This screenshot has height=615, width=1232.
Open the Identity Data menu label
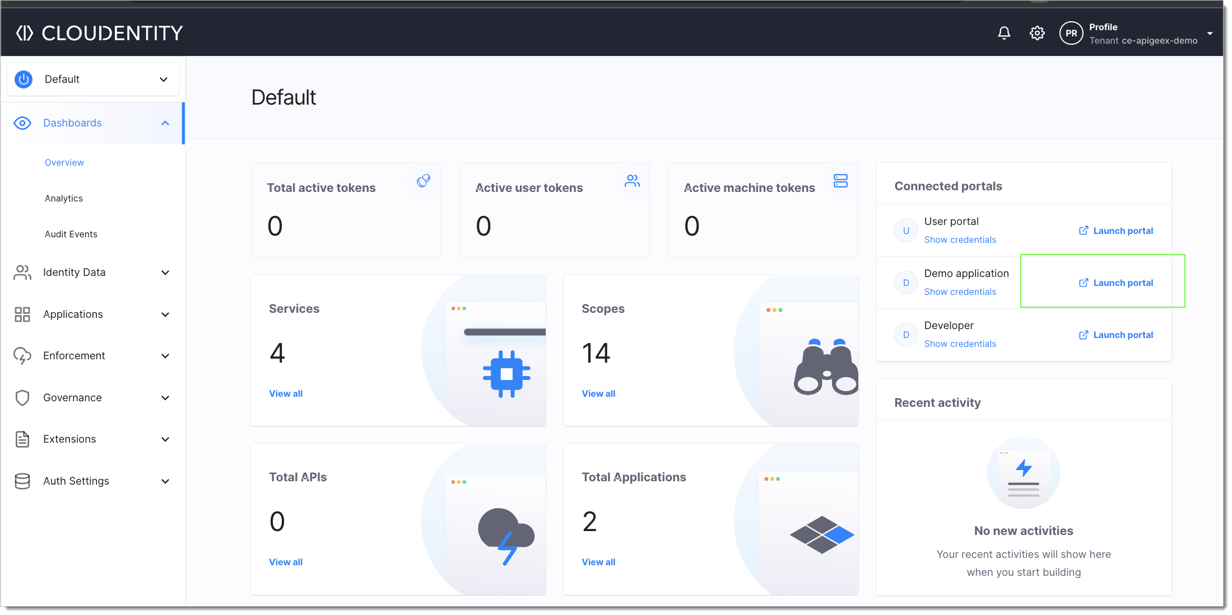point(75,273)
